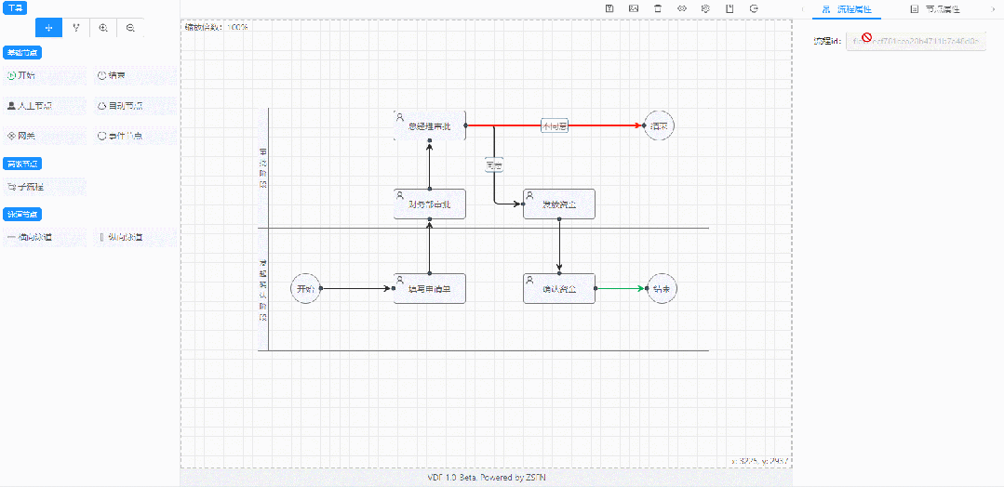Click the eye preview icon

(682, 8)
